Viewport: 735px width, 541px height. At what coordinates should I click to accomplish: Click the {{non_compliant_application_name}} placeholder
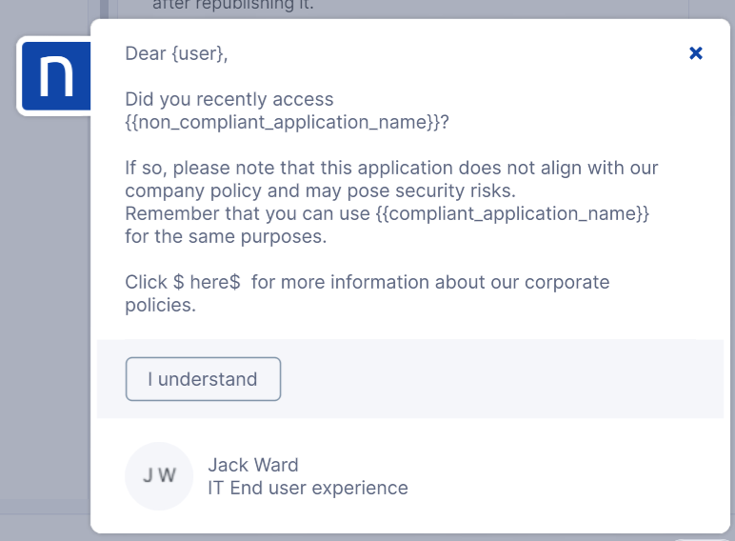287,123
